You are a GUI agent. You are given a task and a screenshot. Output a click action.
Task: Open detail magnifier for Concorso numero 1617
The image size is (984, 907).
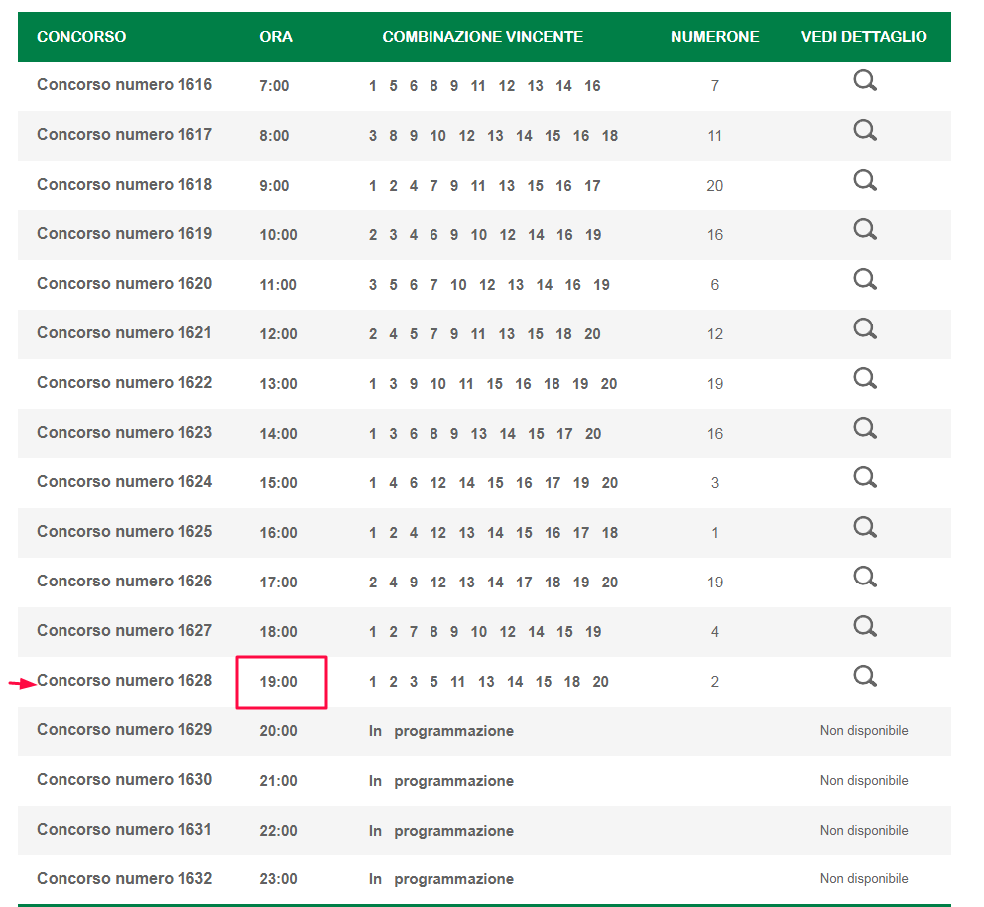pyautogui.click(x=865, y=131)
